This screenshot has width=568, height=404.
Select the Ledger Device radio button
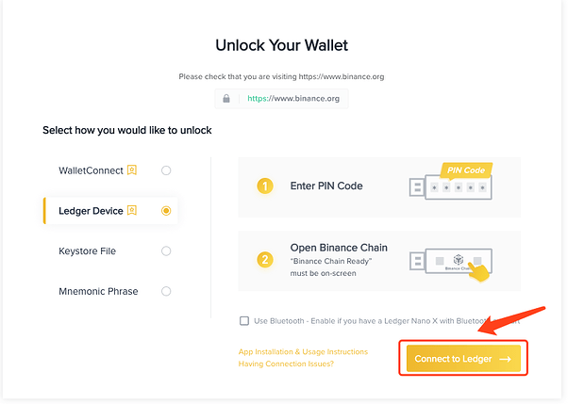[166, 211]
